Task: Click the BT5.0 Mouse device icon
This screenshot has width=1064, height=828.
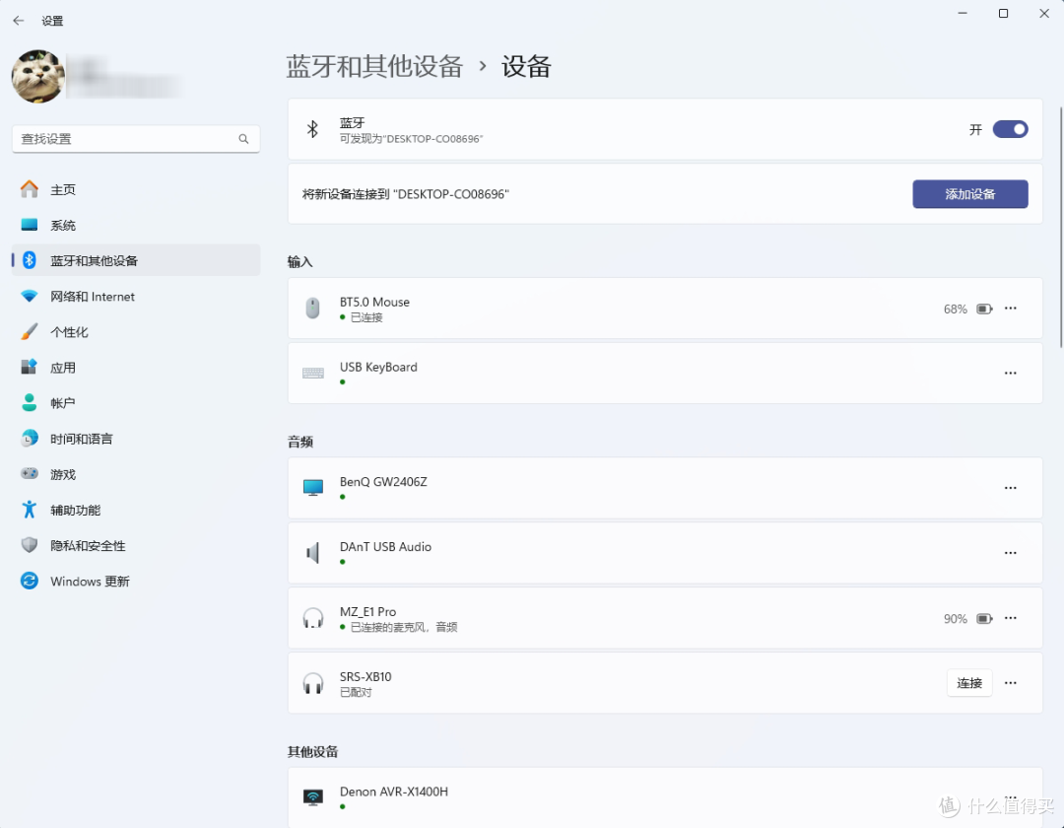Action: [x=313, y=309]
